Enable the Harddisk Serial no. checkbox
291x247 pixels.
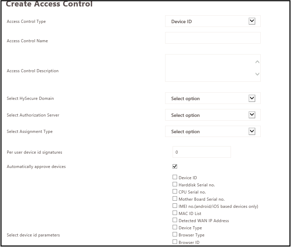(x=175, y=184)
